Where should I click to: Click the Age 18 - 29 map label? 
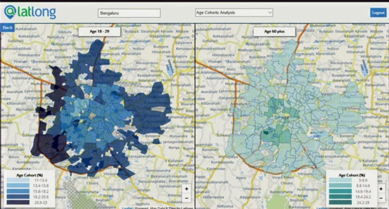pos(99,31)
